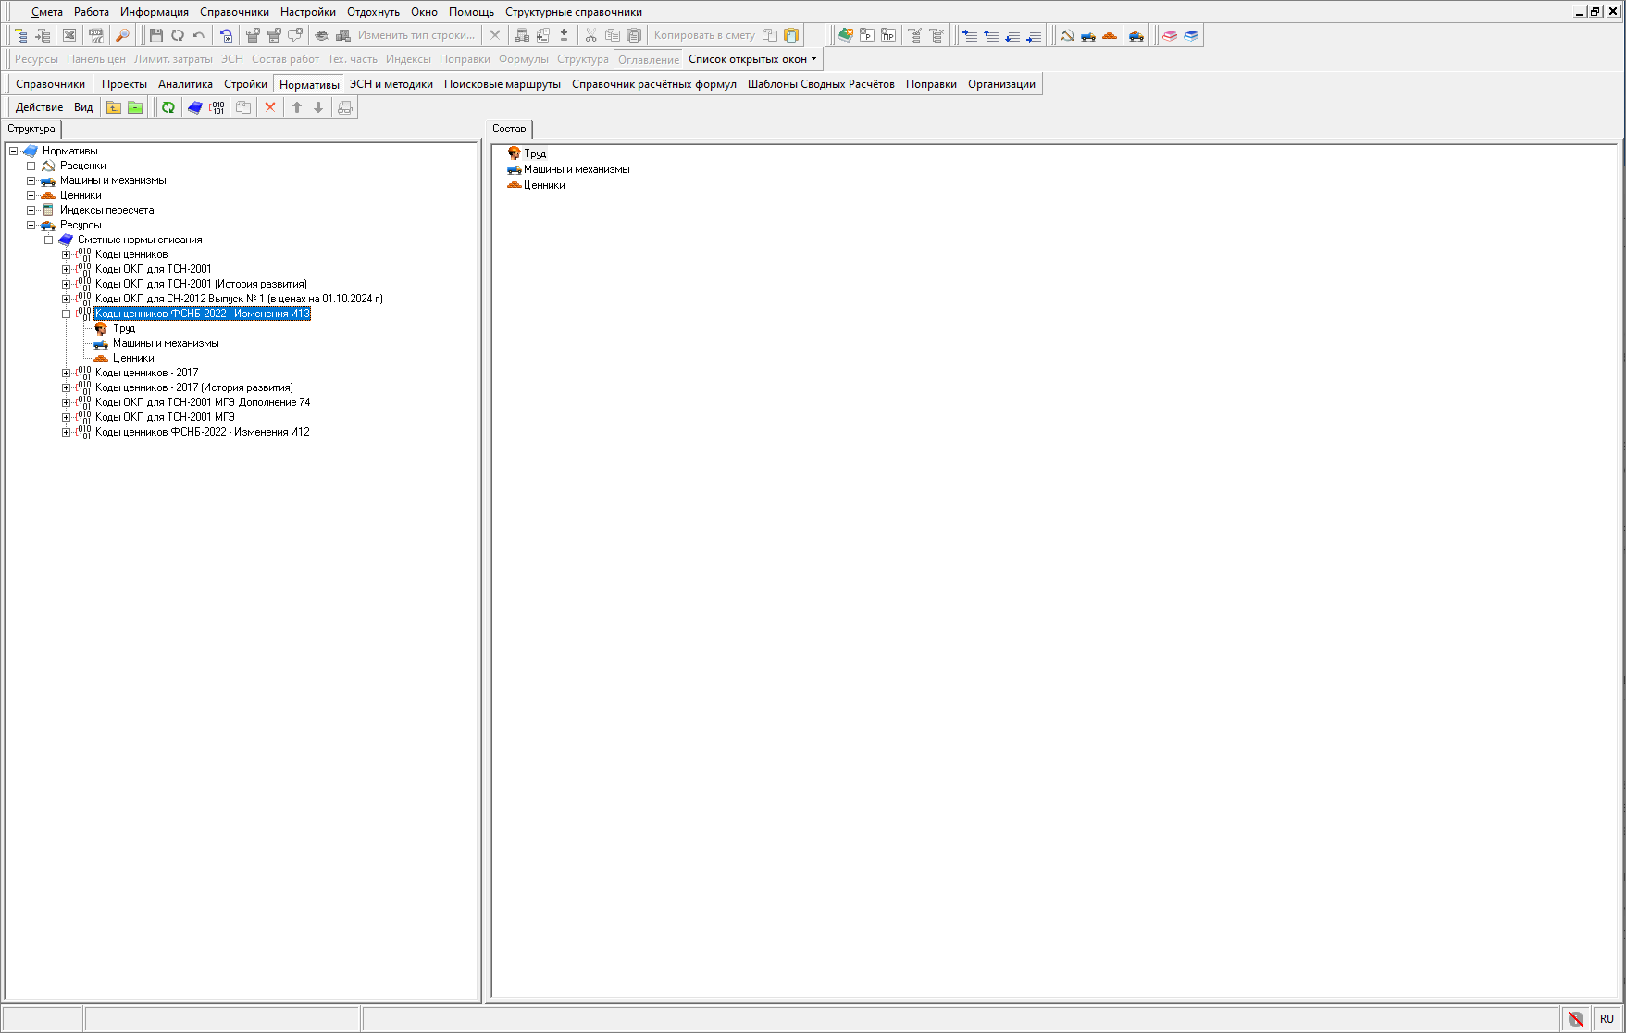Screen dimensions: 1626x1033
Task: Select Труд under the ФСНБ-2022 И13 node
Action: pos(124,329)
